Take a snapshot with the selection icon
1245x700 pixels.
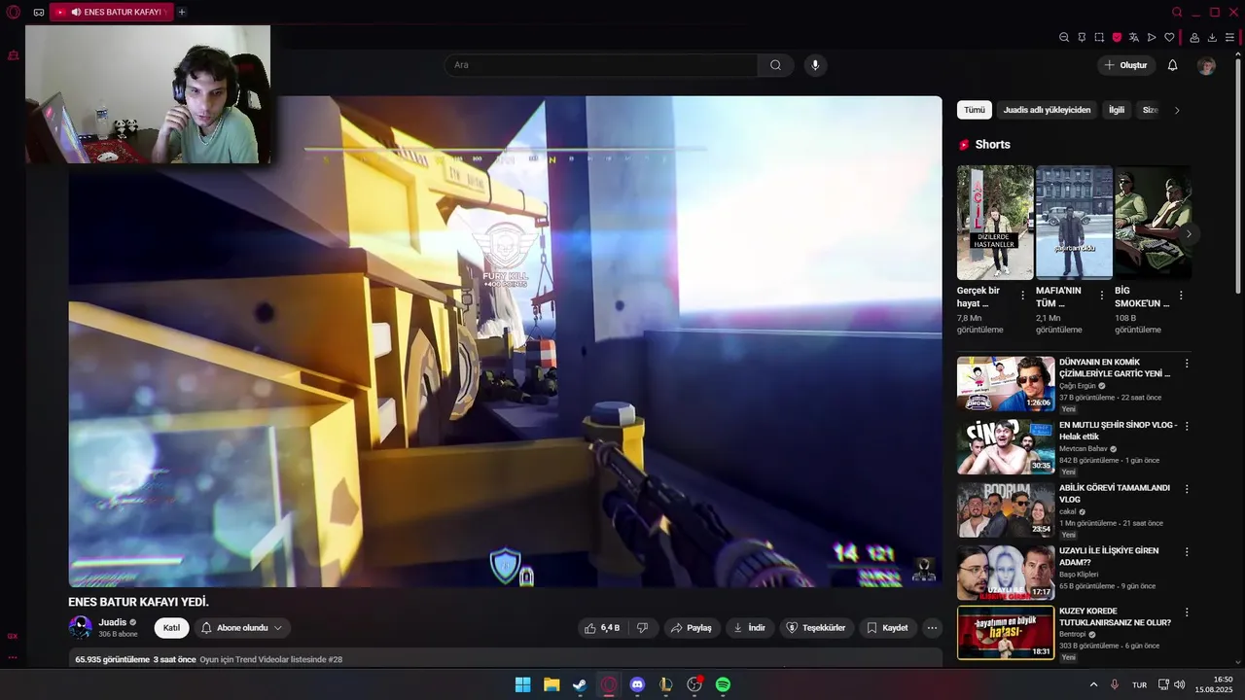click(1099, 37)
